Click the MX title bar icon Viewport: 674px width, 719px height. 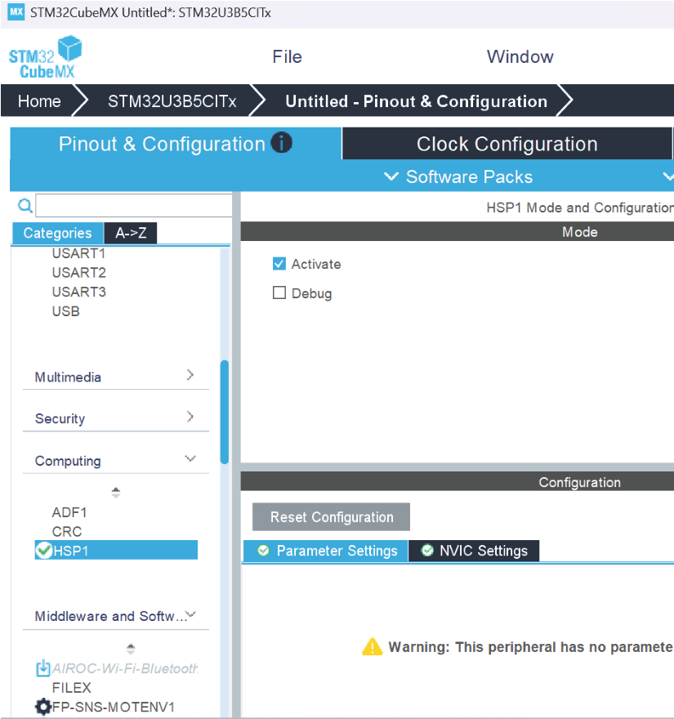point(16,12)
